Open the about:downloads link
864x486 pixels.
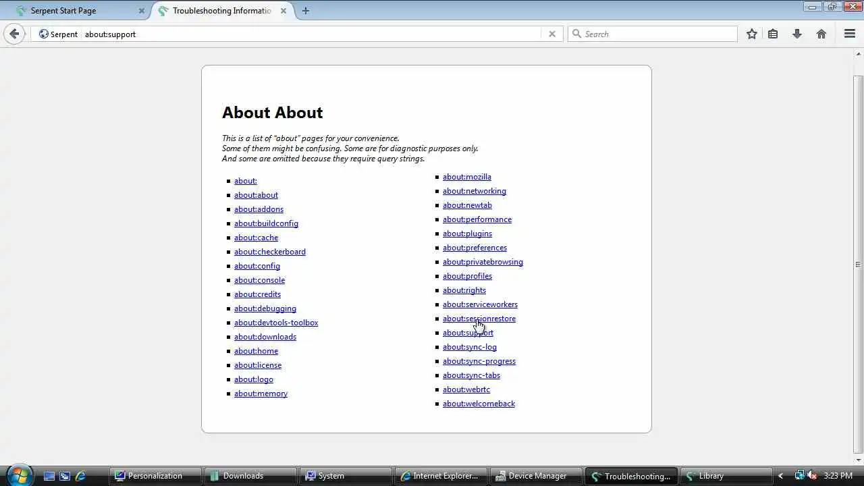(265, 337)
